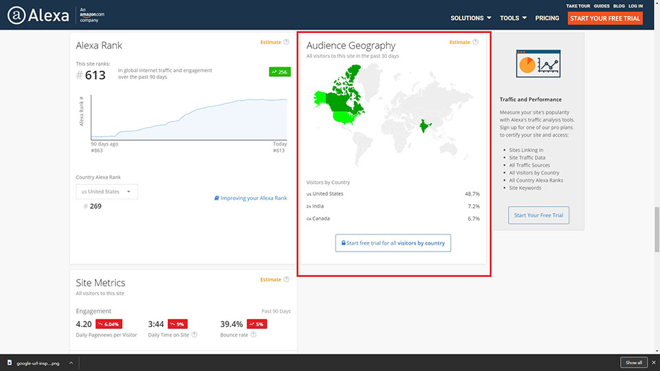Click the page vertical scrollbar thumb
660x371 pixels.
coord(657,229)
